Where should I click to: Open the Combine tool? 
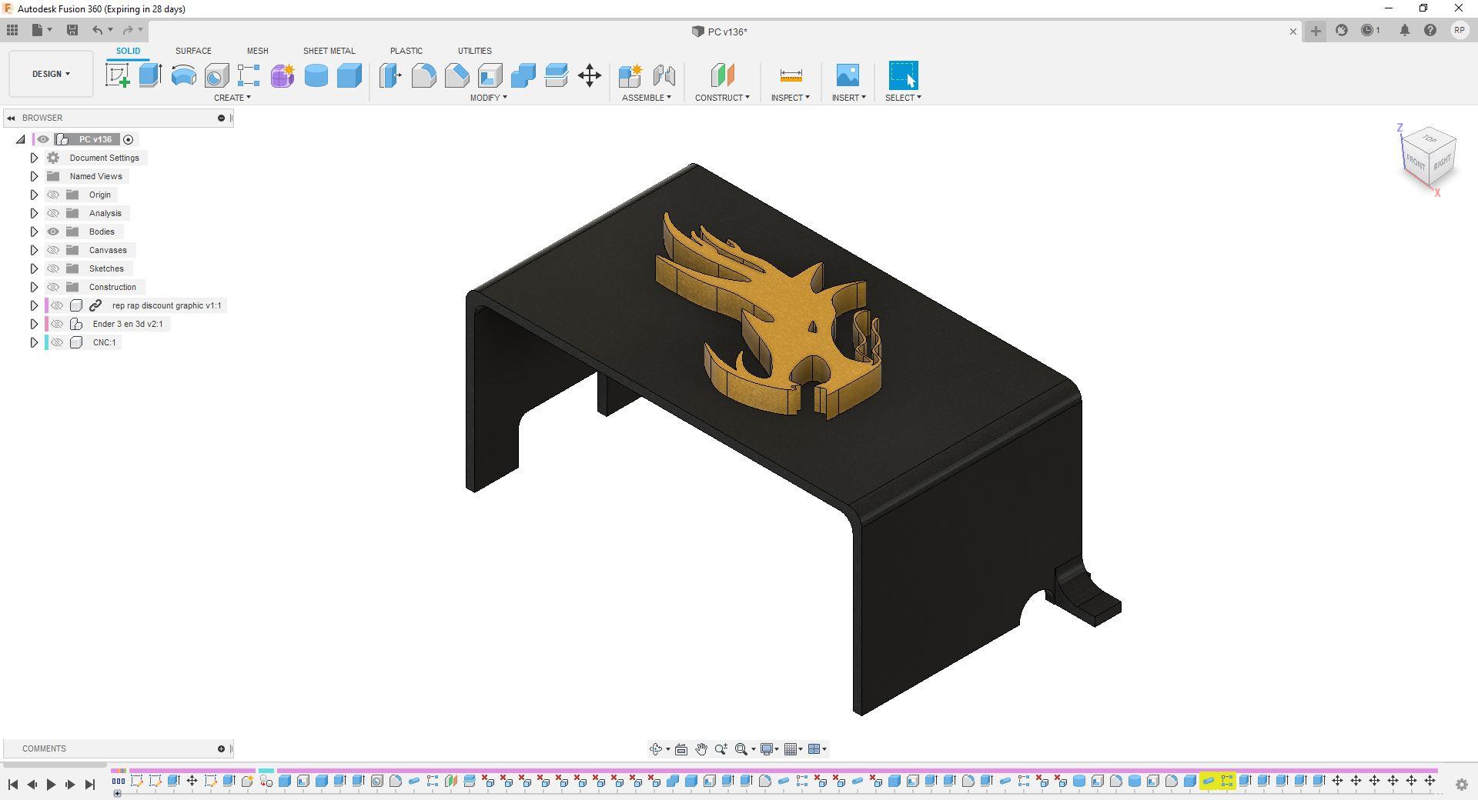[523, 75]
